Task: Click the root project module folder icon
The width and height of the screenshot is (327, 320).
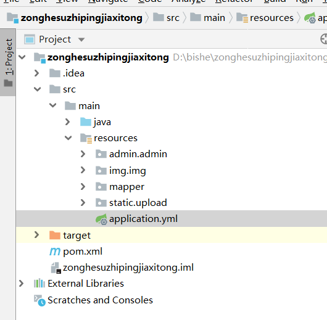Action: click(39, 57)
